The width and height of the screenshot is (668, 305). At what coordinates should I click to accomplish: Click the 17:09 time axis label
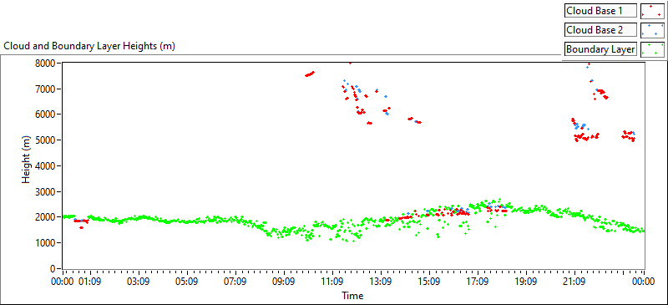point(477,282)
